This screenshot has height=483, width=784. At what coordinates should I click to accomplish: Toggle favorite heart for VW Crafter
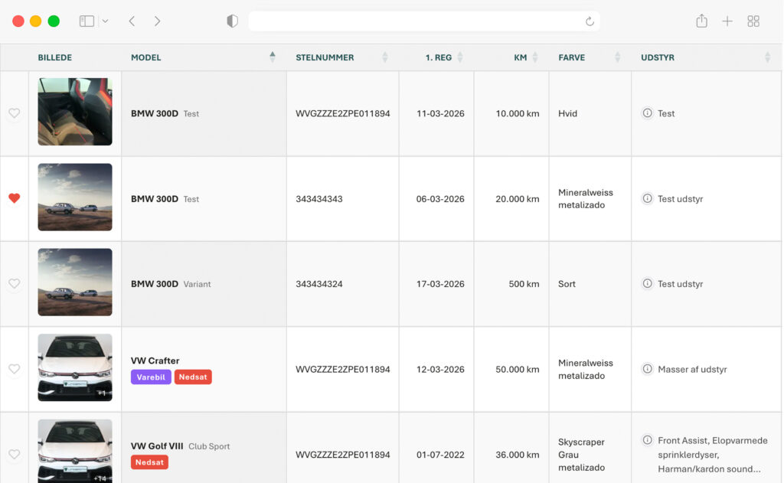tap(14, 369)
